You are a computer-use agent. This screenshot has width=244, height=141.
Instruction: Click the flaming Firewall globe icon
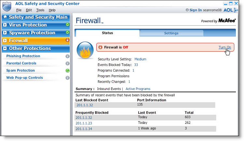tap(85, 50)
